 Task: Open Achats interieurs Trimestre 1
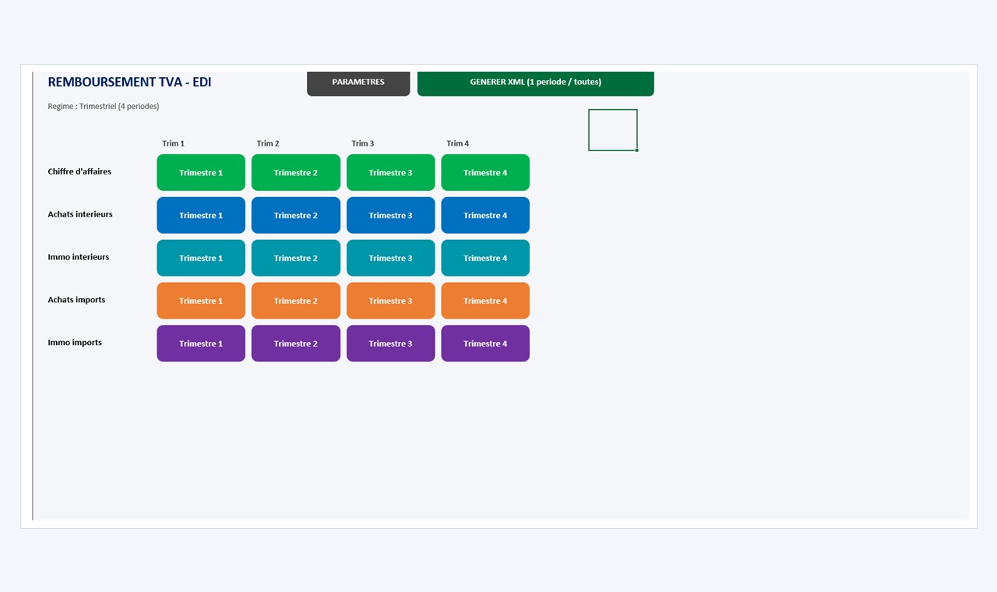[201, 215]
